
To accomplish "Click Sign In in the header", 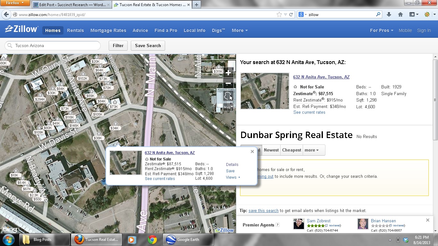I will [x=424, y=30].
